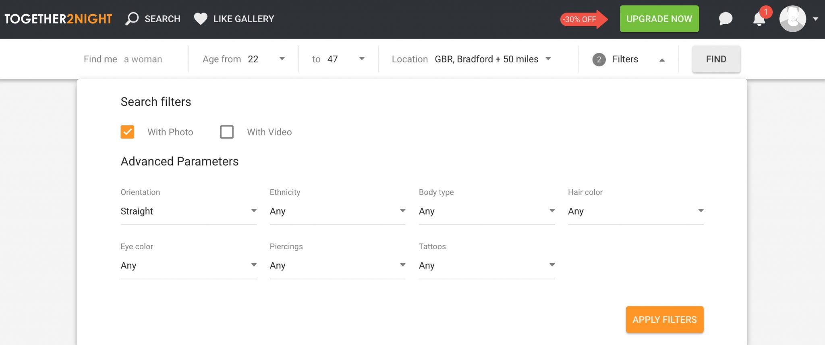Open the Age to dropdown
Image resolution: width=825 pixels, height=345 pixels.
(338, 59)
